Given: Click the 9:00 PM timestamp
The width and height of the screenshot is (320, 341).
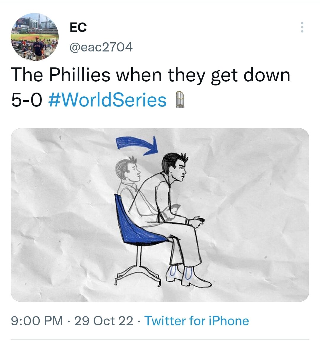Looking at the screenshot, I should click(37, 321).
